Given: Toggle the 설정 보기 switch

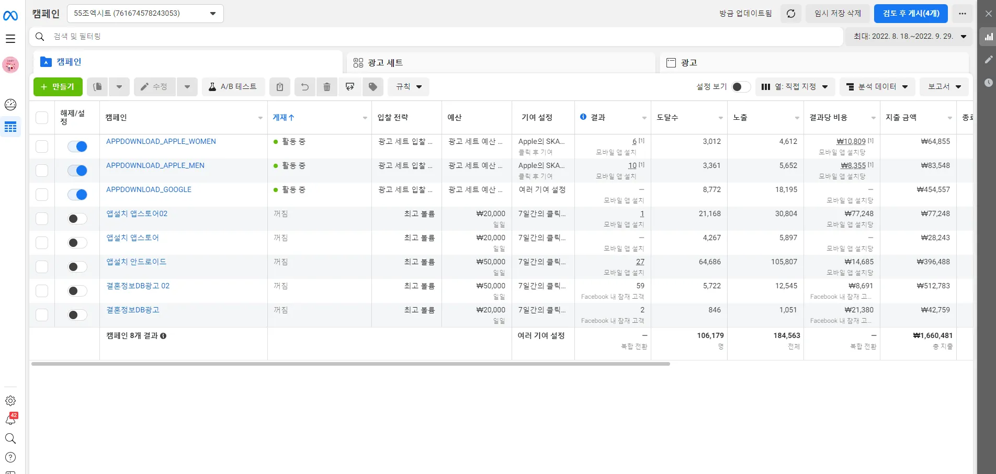Looking at the screenshot, I should 741,87.
